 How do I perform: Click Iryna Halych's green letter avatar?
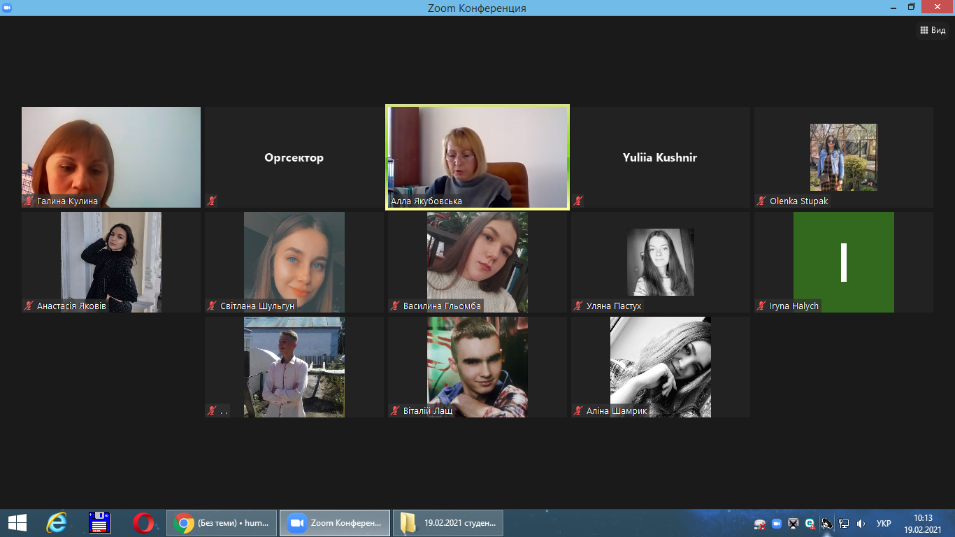[x=844, y=262]
